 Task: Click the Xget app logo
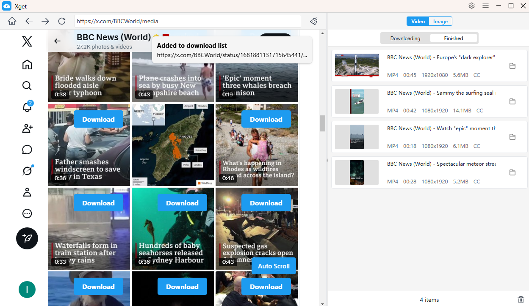coord(7,6)
